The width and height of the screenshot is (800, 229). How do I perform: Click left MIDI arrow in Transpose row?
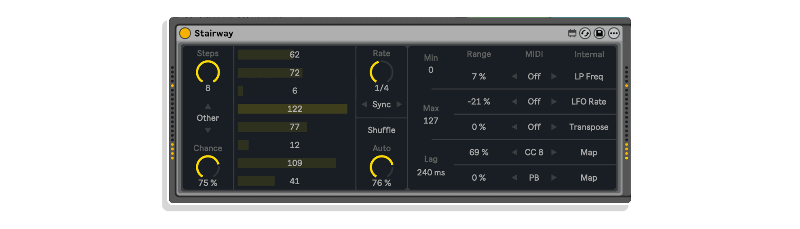pyautogui.click(x=515, y=127)
